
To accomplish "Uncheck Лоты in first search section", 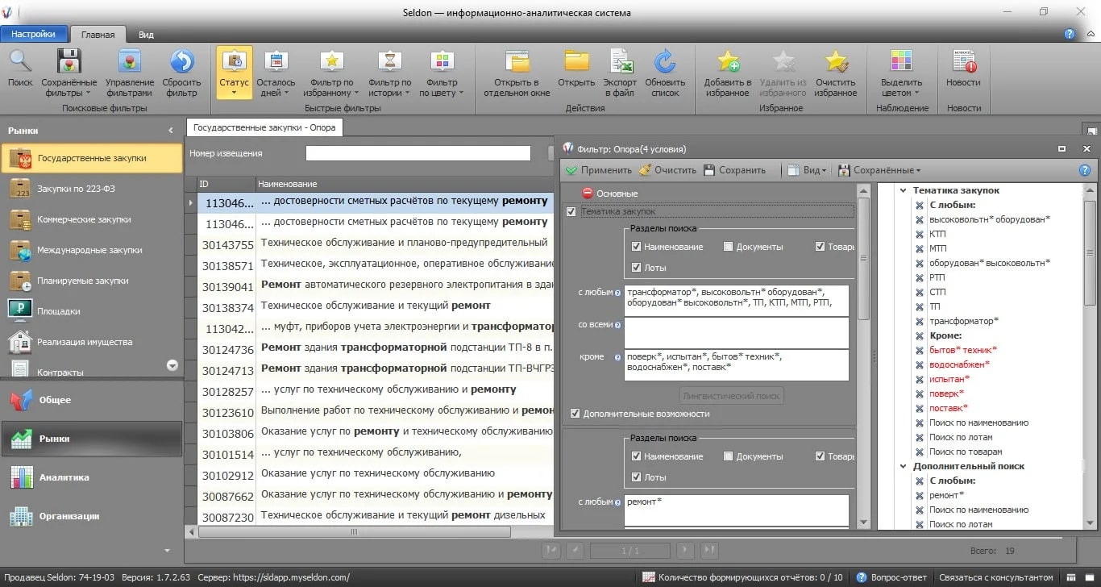I will pos(637,268).
